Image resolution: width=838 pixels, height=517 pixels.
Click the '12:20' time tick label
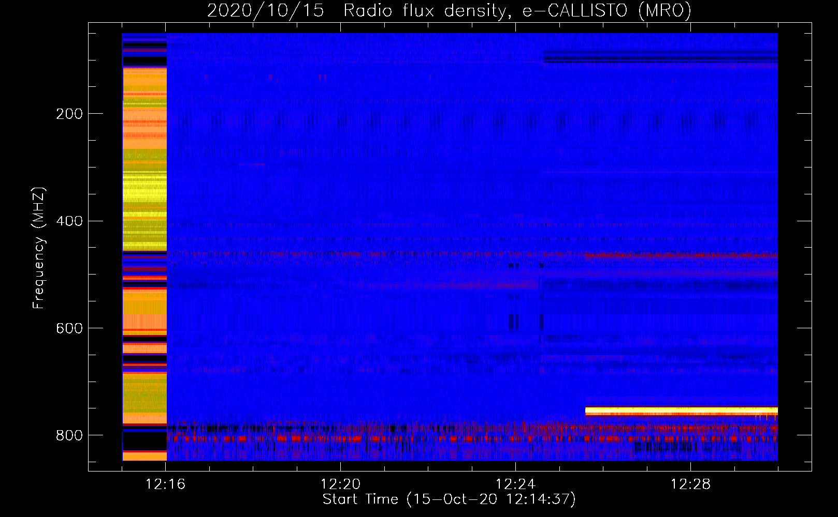pyautogui.click(x=341, y=484)
